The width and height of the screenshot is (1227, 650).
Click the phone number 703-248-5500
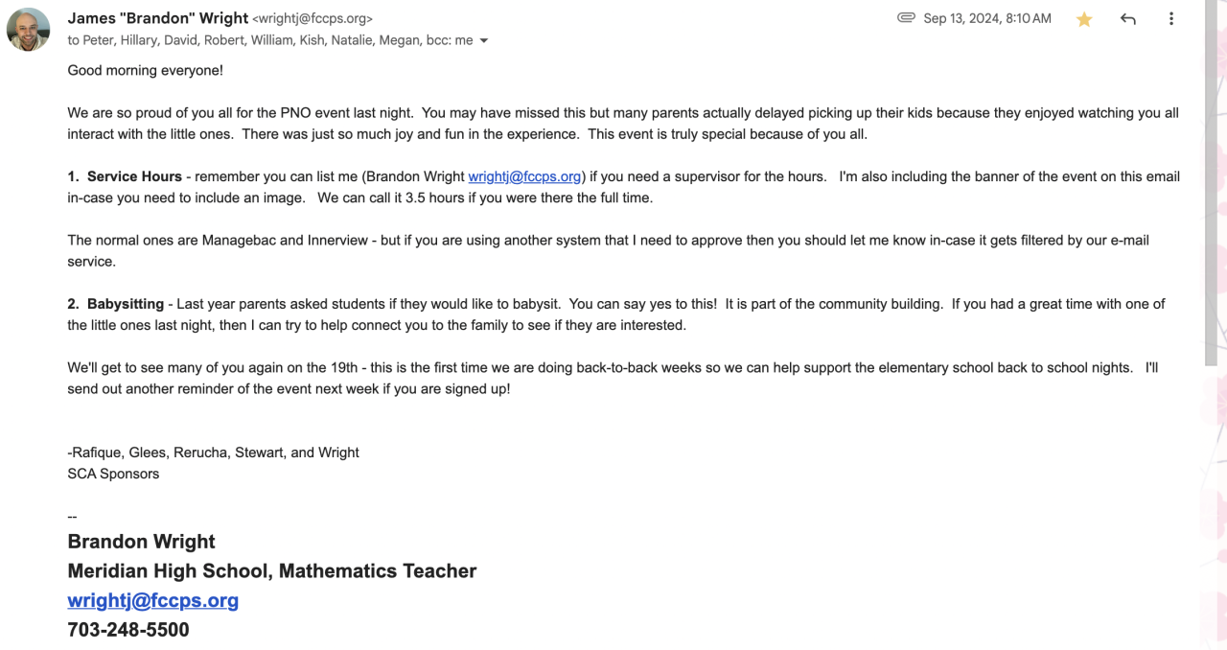tap(128, 630)
